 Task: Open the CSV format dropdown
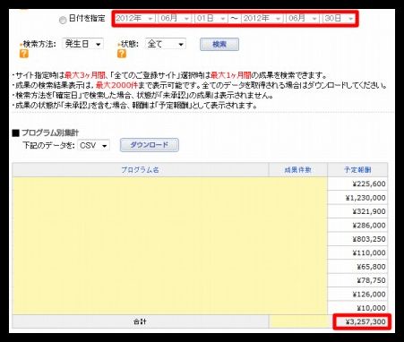coord(93,145)
